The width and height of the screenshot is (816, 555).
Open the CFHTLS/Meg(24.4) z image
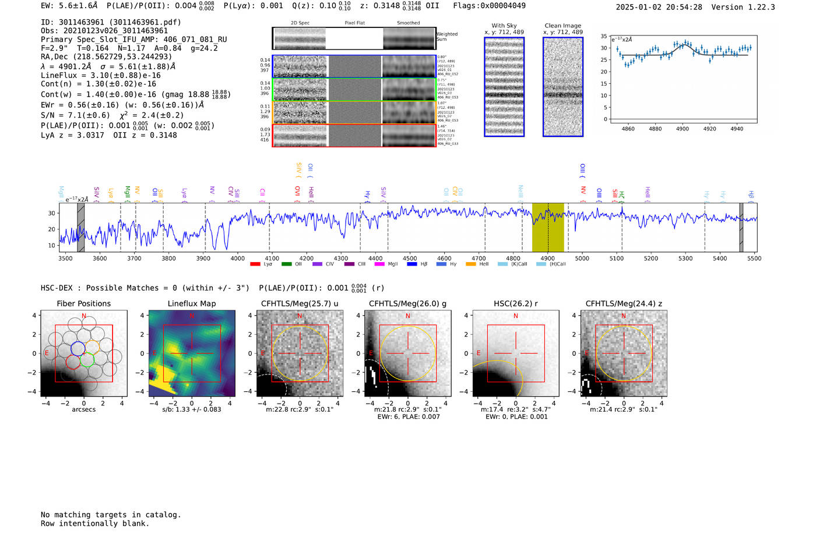point(624,353)
